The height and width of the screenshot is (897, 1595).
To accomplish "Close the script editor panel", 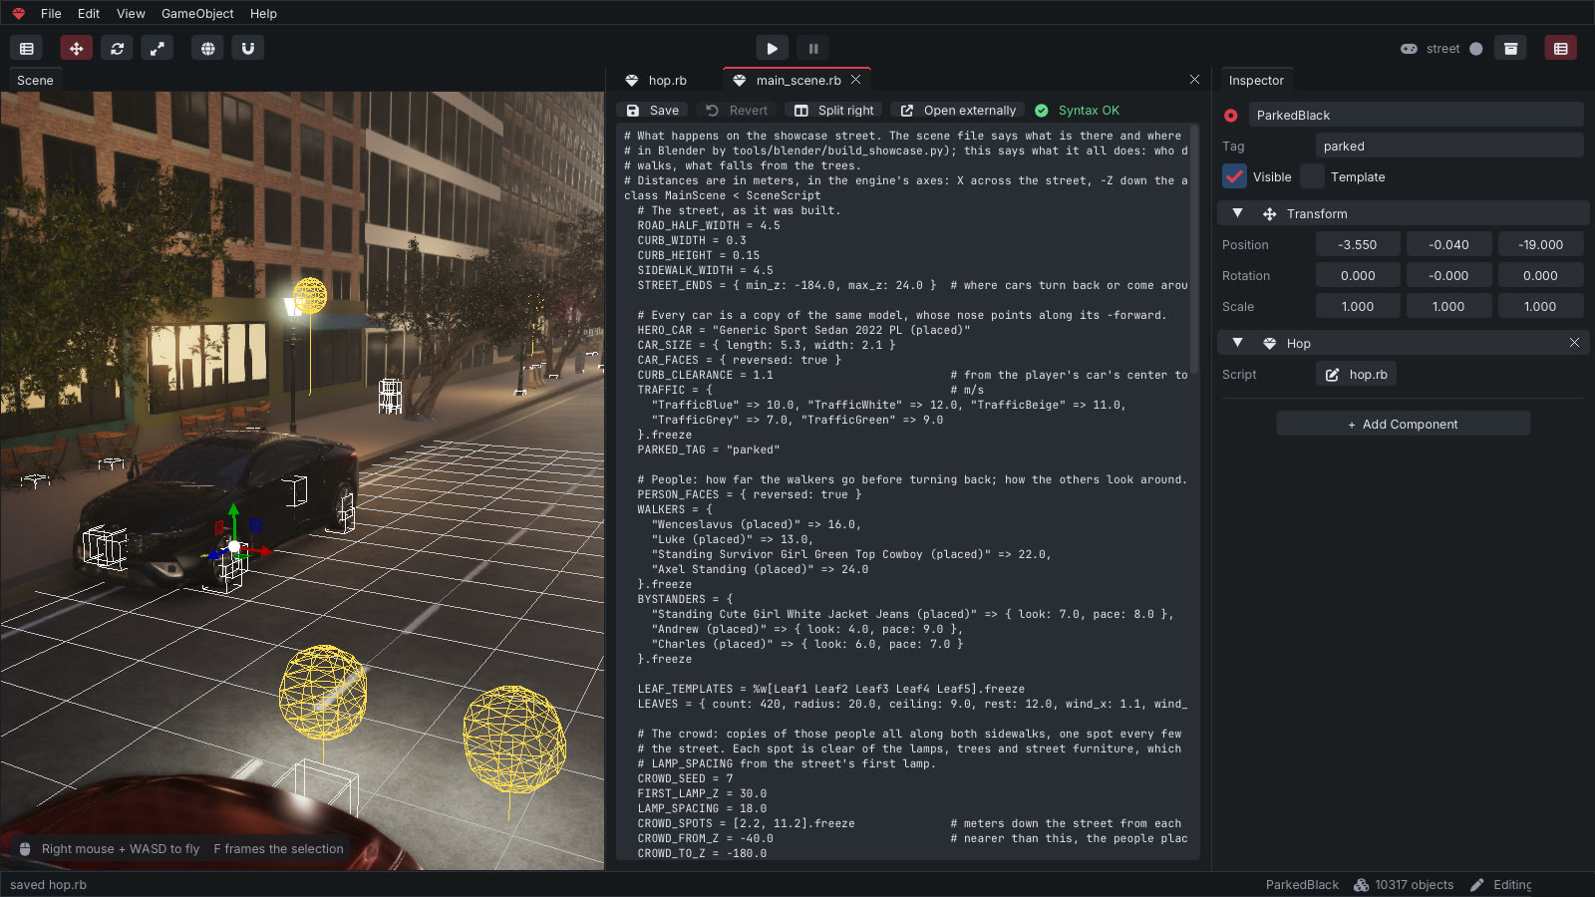I will [x=1194, y=80].
